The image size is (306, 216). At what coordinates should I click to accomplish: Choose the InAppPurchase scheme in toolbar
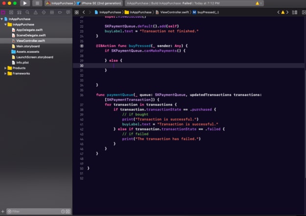[60, 3]
